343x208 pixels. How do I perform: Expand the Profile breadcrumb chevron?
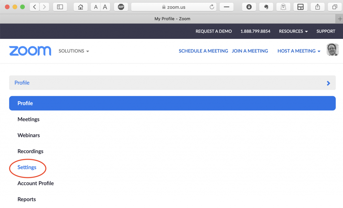pyautogui.click(x=328, y=83)
